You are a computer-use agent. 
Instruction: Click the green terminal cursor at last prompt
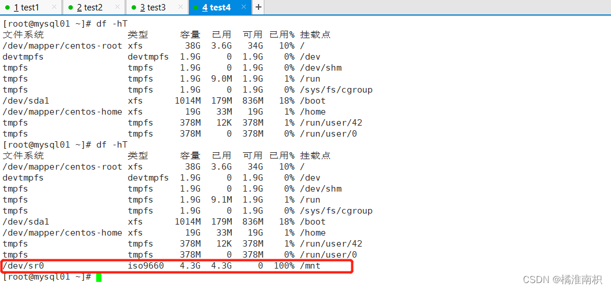[99, 277]
